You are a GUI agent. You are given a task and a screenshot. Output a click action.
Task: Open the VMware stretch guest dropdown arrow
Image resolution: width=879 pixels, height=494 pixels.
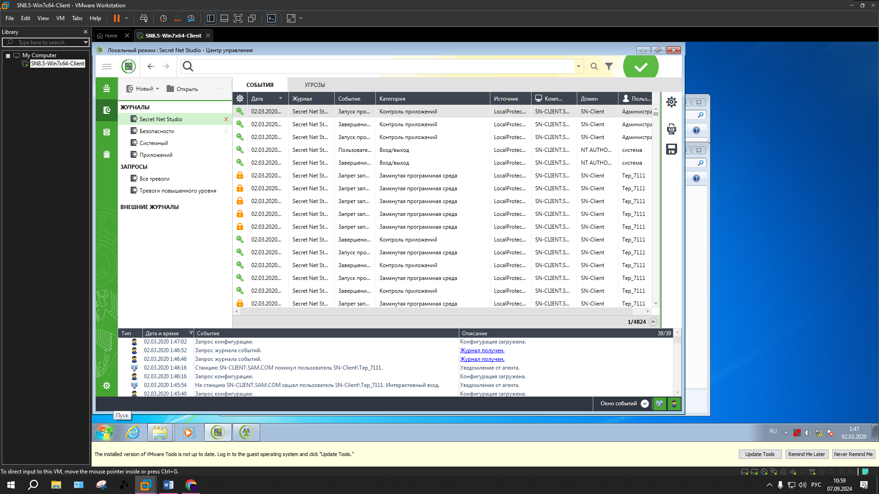tap(301, 18)
